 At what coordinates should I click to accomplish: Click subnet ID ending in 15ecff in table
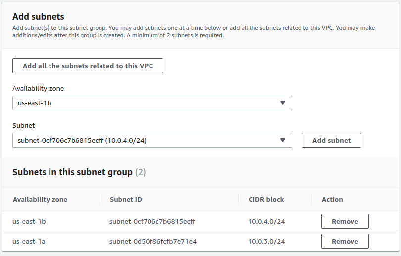(152, 221)
